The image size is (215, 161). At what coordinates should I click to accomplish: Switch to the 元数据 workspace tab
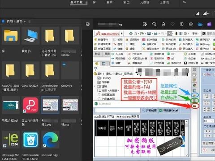tap(145, 2)
